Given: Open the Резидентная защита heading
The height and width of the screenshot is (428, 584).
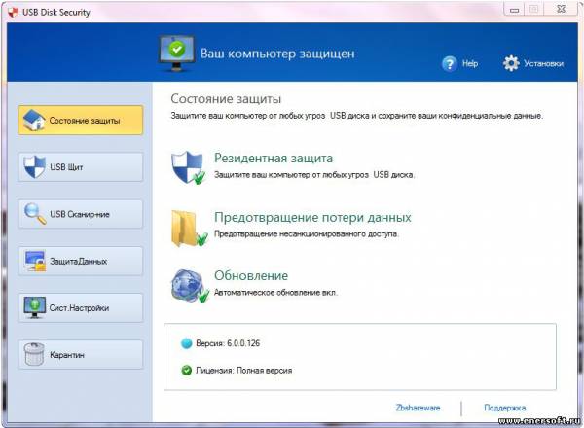Looking at the screenshot, I should tap(274, 158).
